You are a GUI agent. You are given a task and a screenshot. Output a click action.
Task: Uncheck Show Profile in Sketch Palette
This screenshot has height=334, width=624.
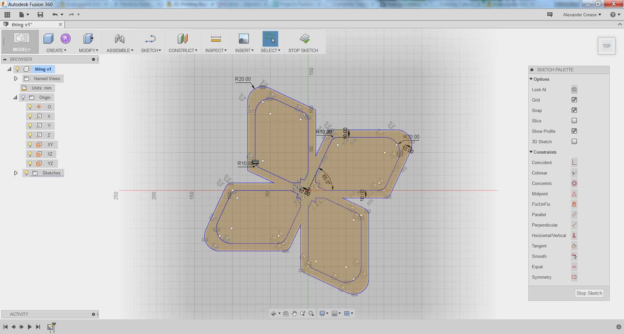[574, 131]
